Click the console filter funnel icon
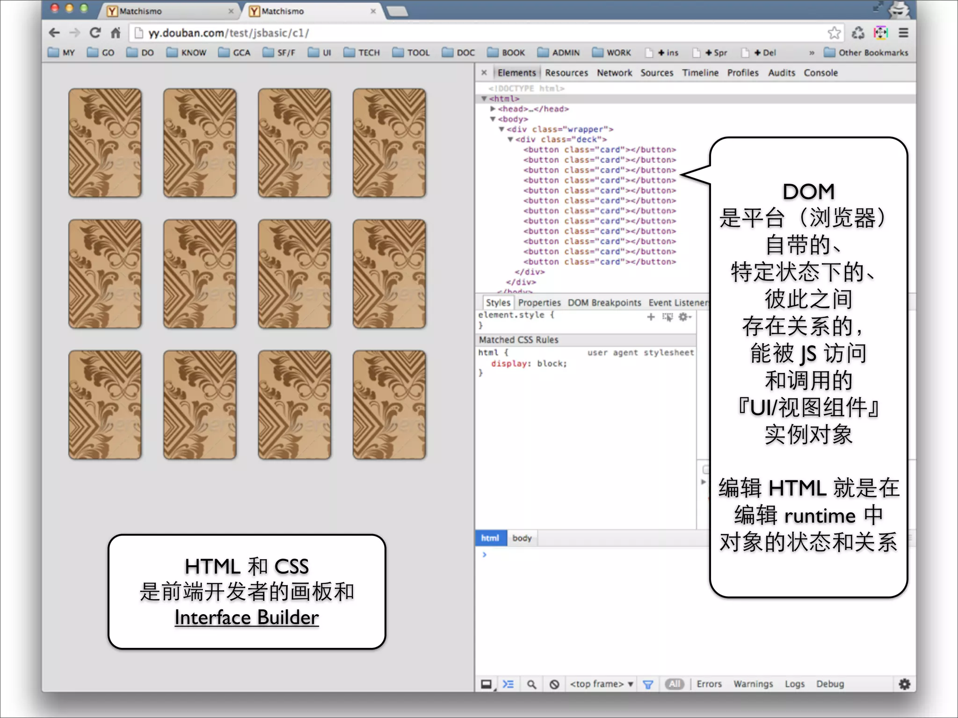This screenshot has height=718, width=958. tap(648, 684)
